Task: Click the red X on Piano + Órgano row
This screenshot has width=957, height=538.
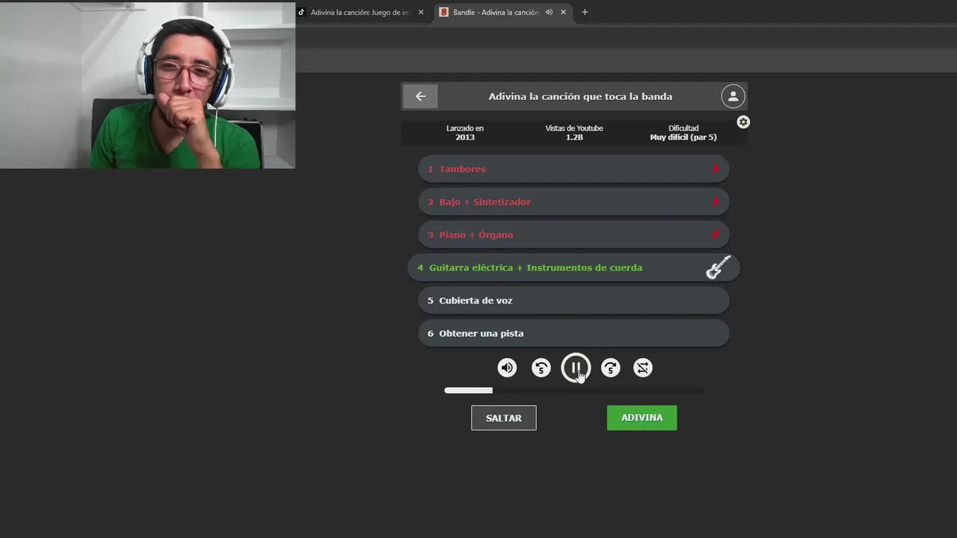Action: [x=716, y=235]
